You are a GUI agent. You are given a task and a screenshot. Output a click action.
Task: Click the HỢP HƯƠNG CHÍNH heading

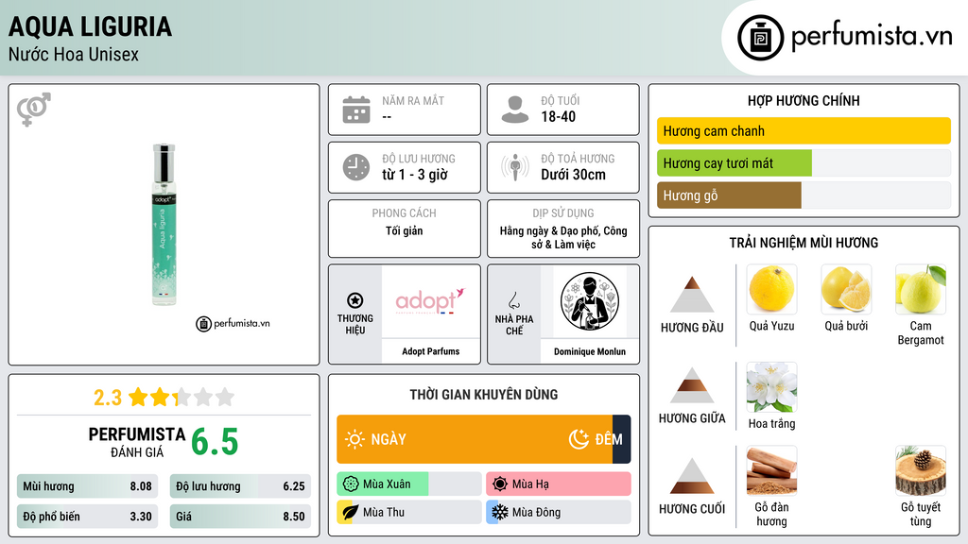tap(804, 100)
